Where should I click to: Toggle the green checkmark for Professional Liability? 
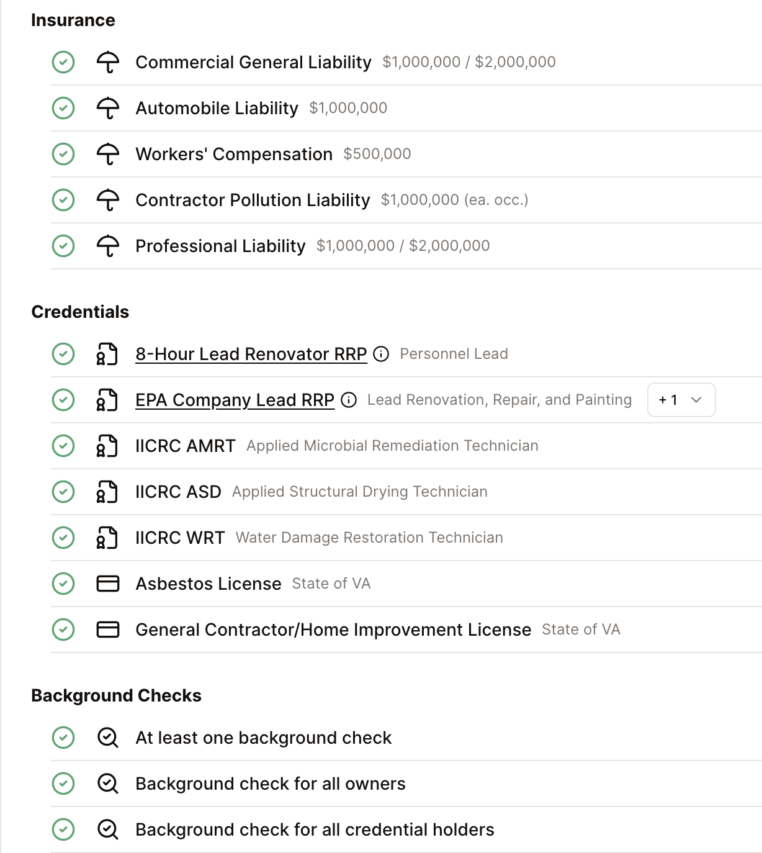(x=63, y=246)
